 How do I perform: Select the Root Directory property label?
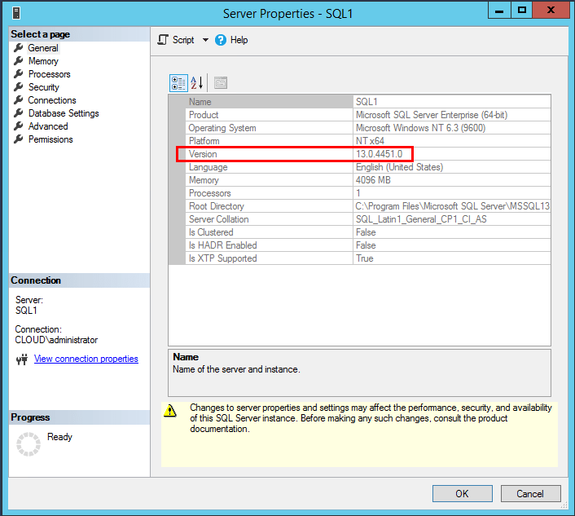[x=217, y=206]
